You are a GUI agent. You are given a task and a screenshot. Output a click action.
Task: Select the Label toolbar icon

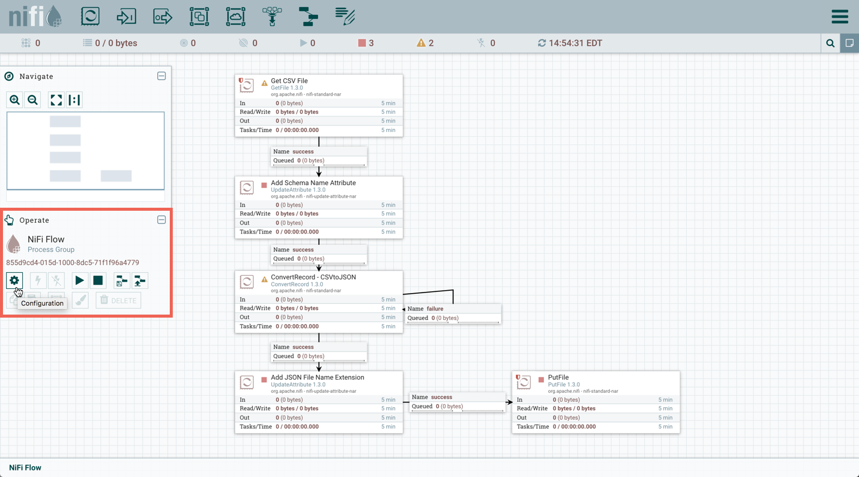345,16
